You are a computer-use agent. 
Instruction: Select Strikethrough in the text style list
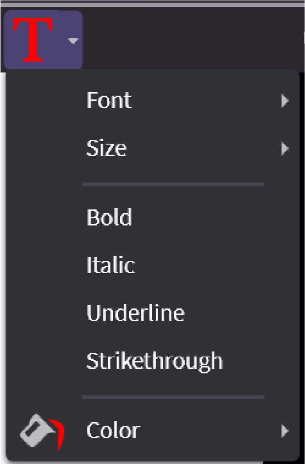click(154, 361)
